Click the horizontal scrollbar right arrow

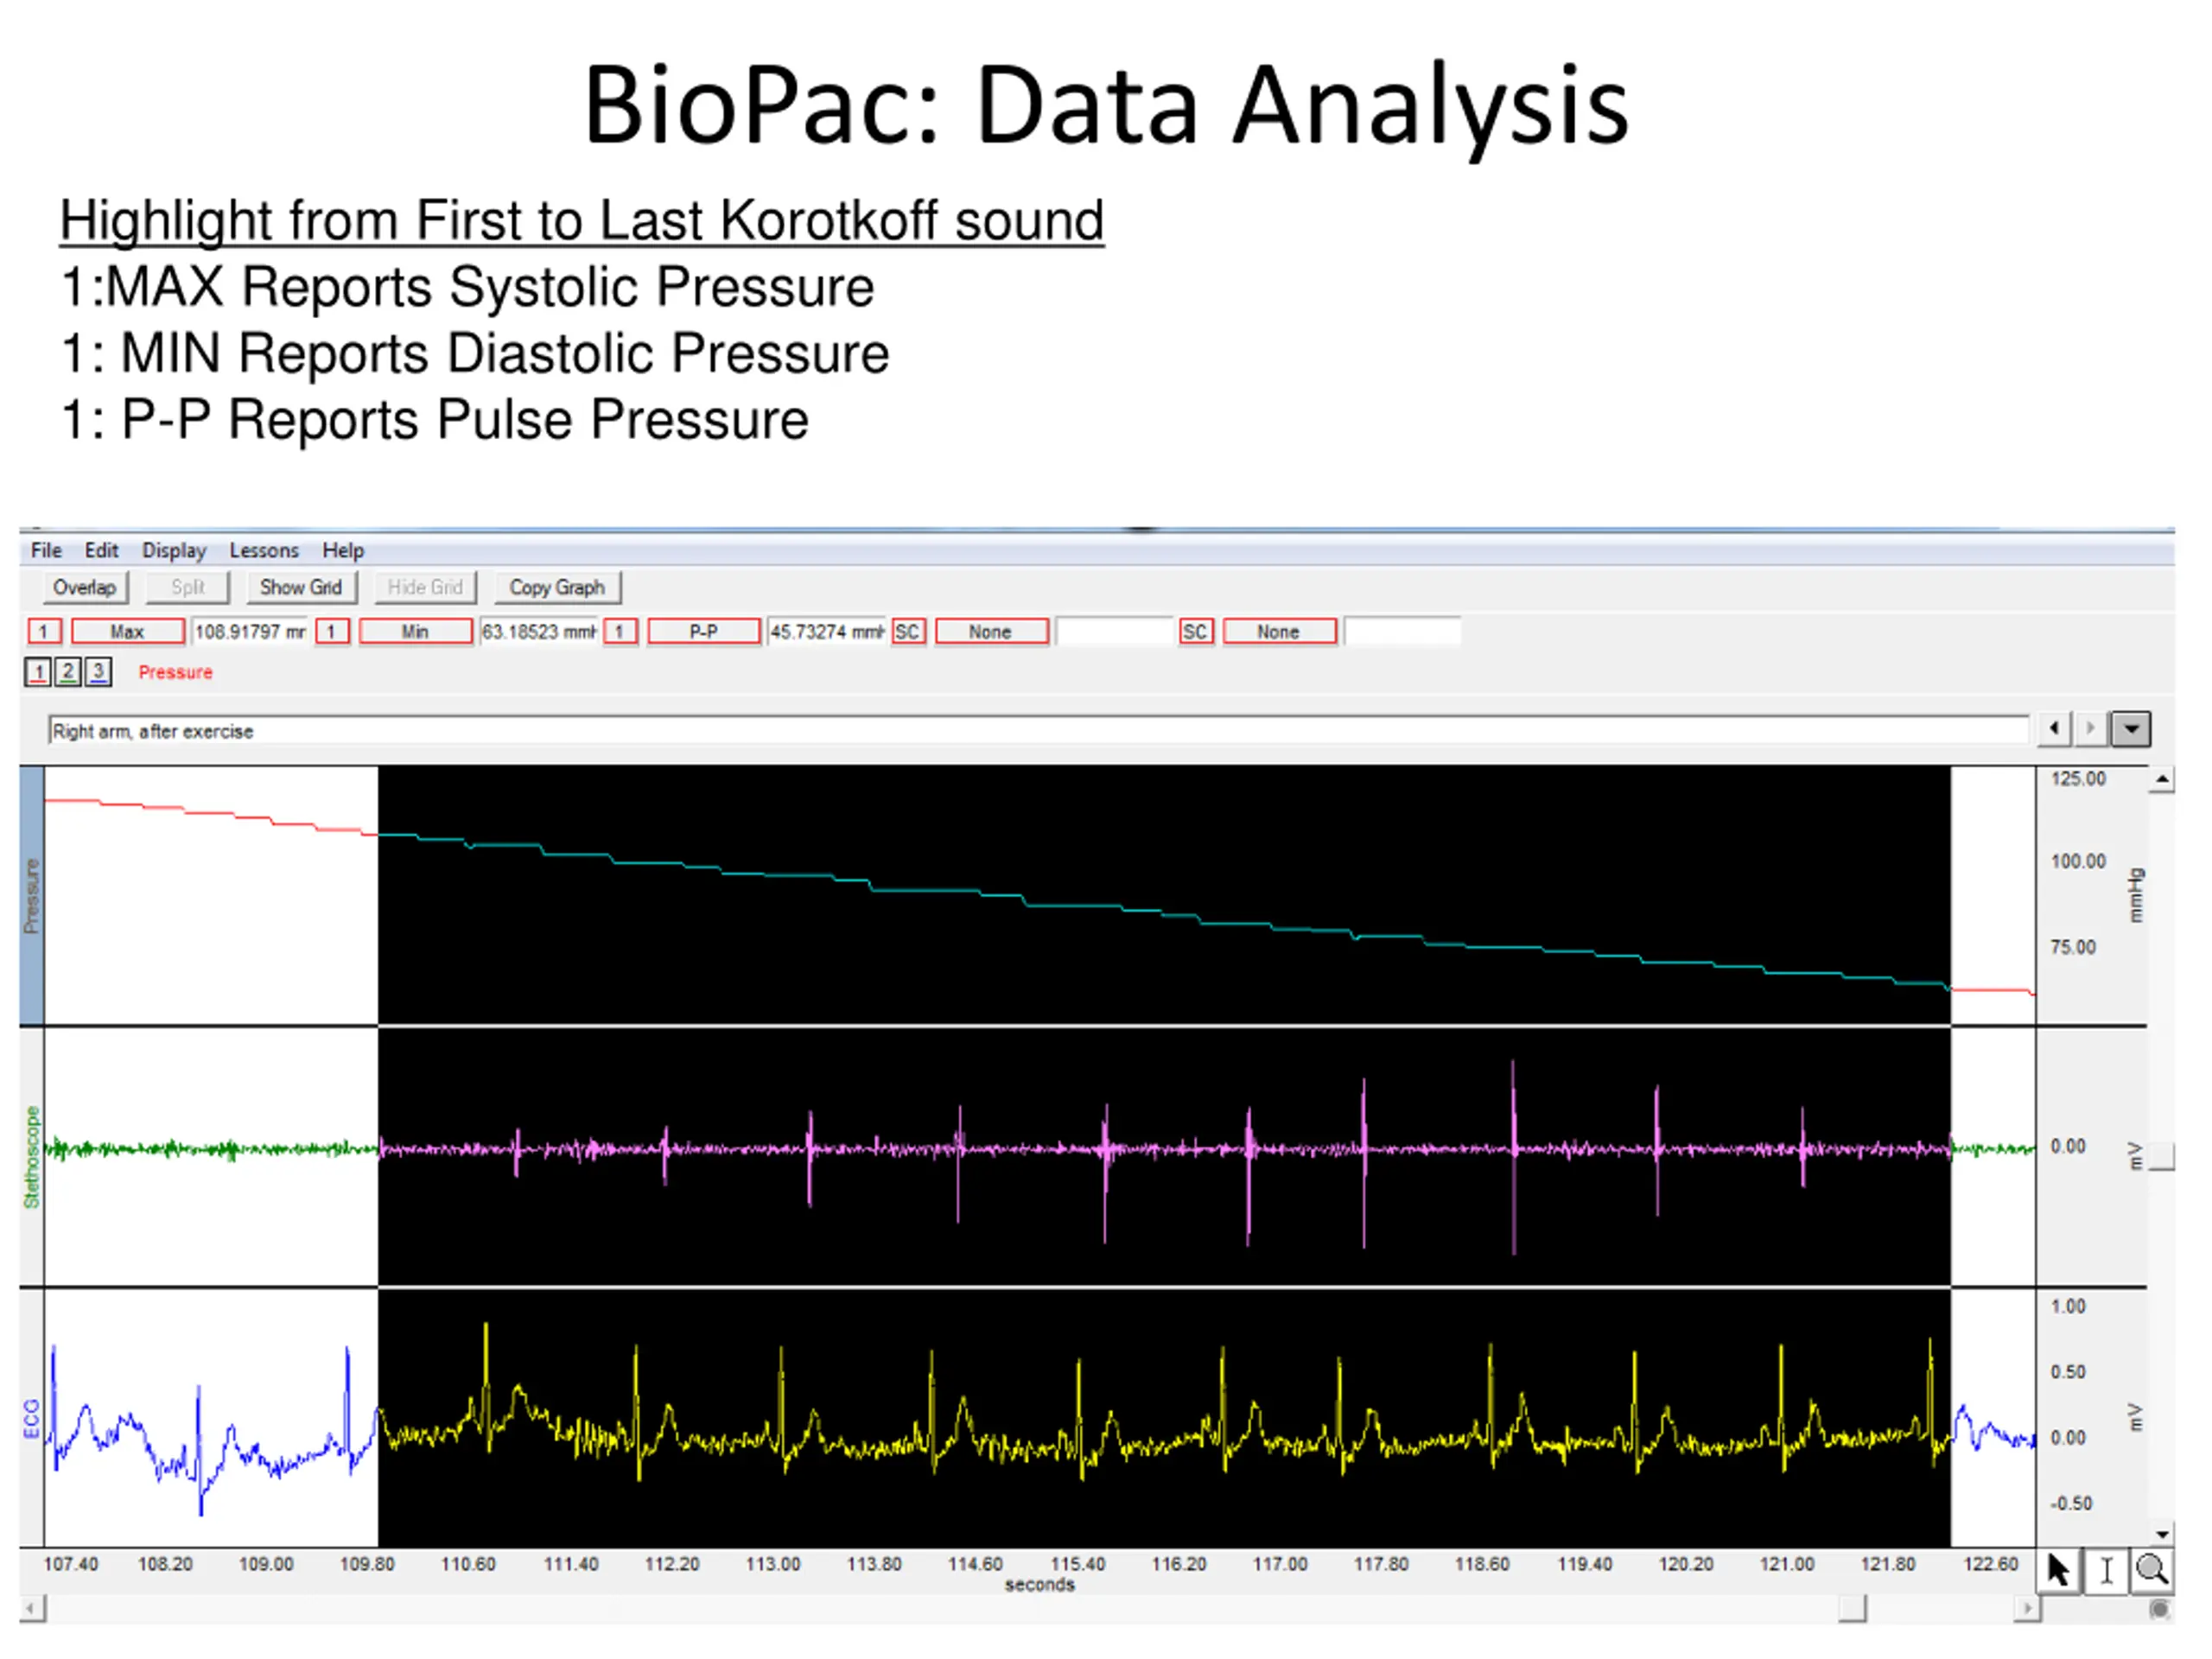(x=2026, y=1609)
